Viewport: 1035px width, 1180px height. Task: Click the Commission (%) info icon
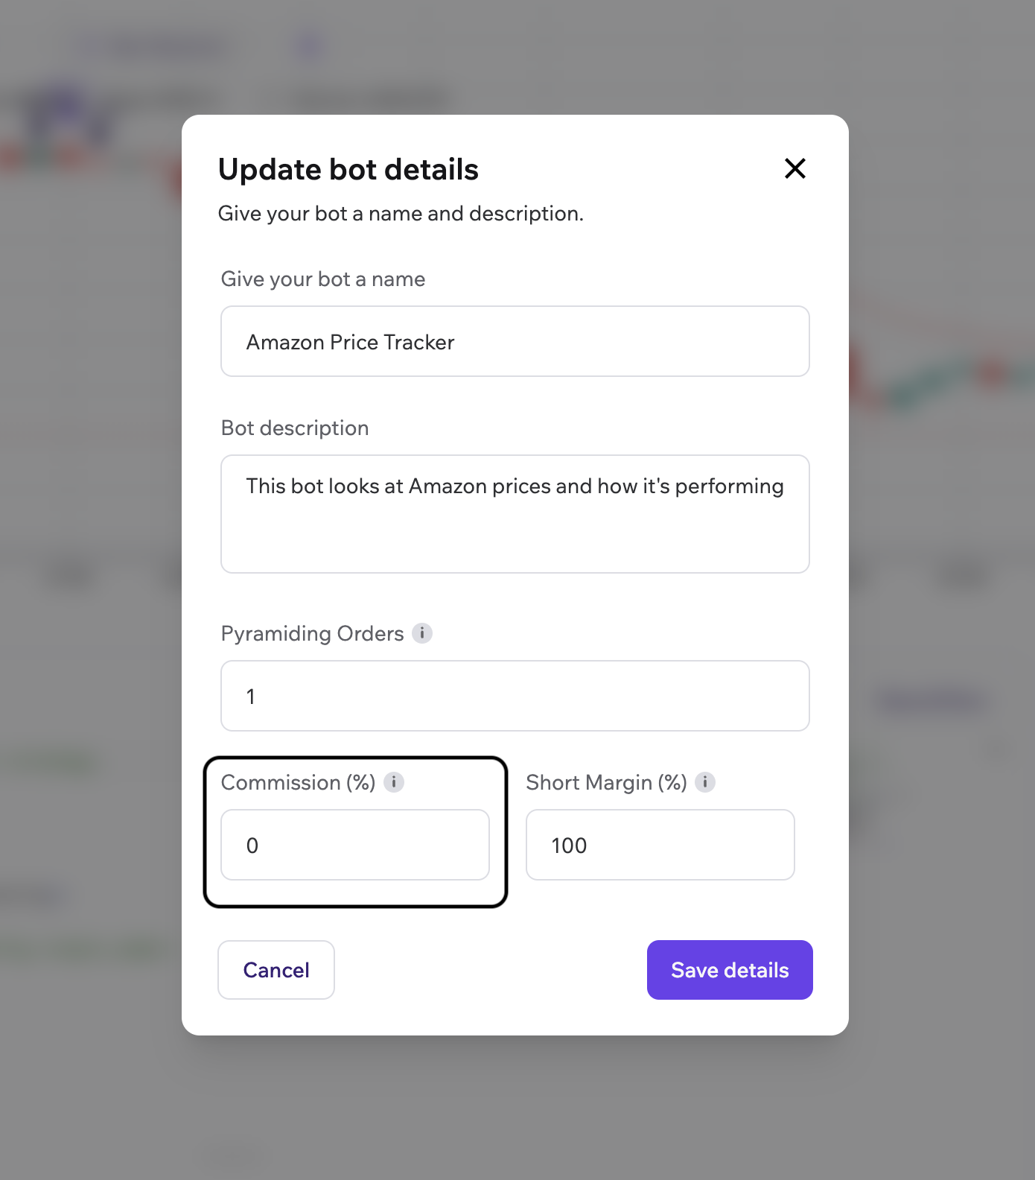click(394, 782)
